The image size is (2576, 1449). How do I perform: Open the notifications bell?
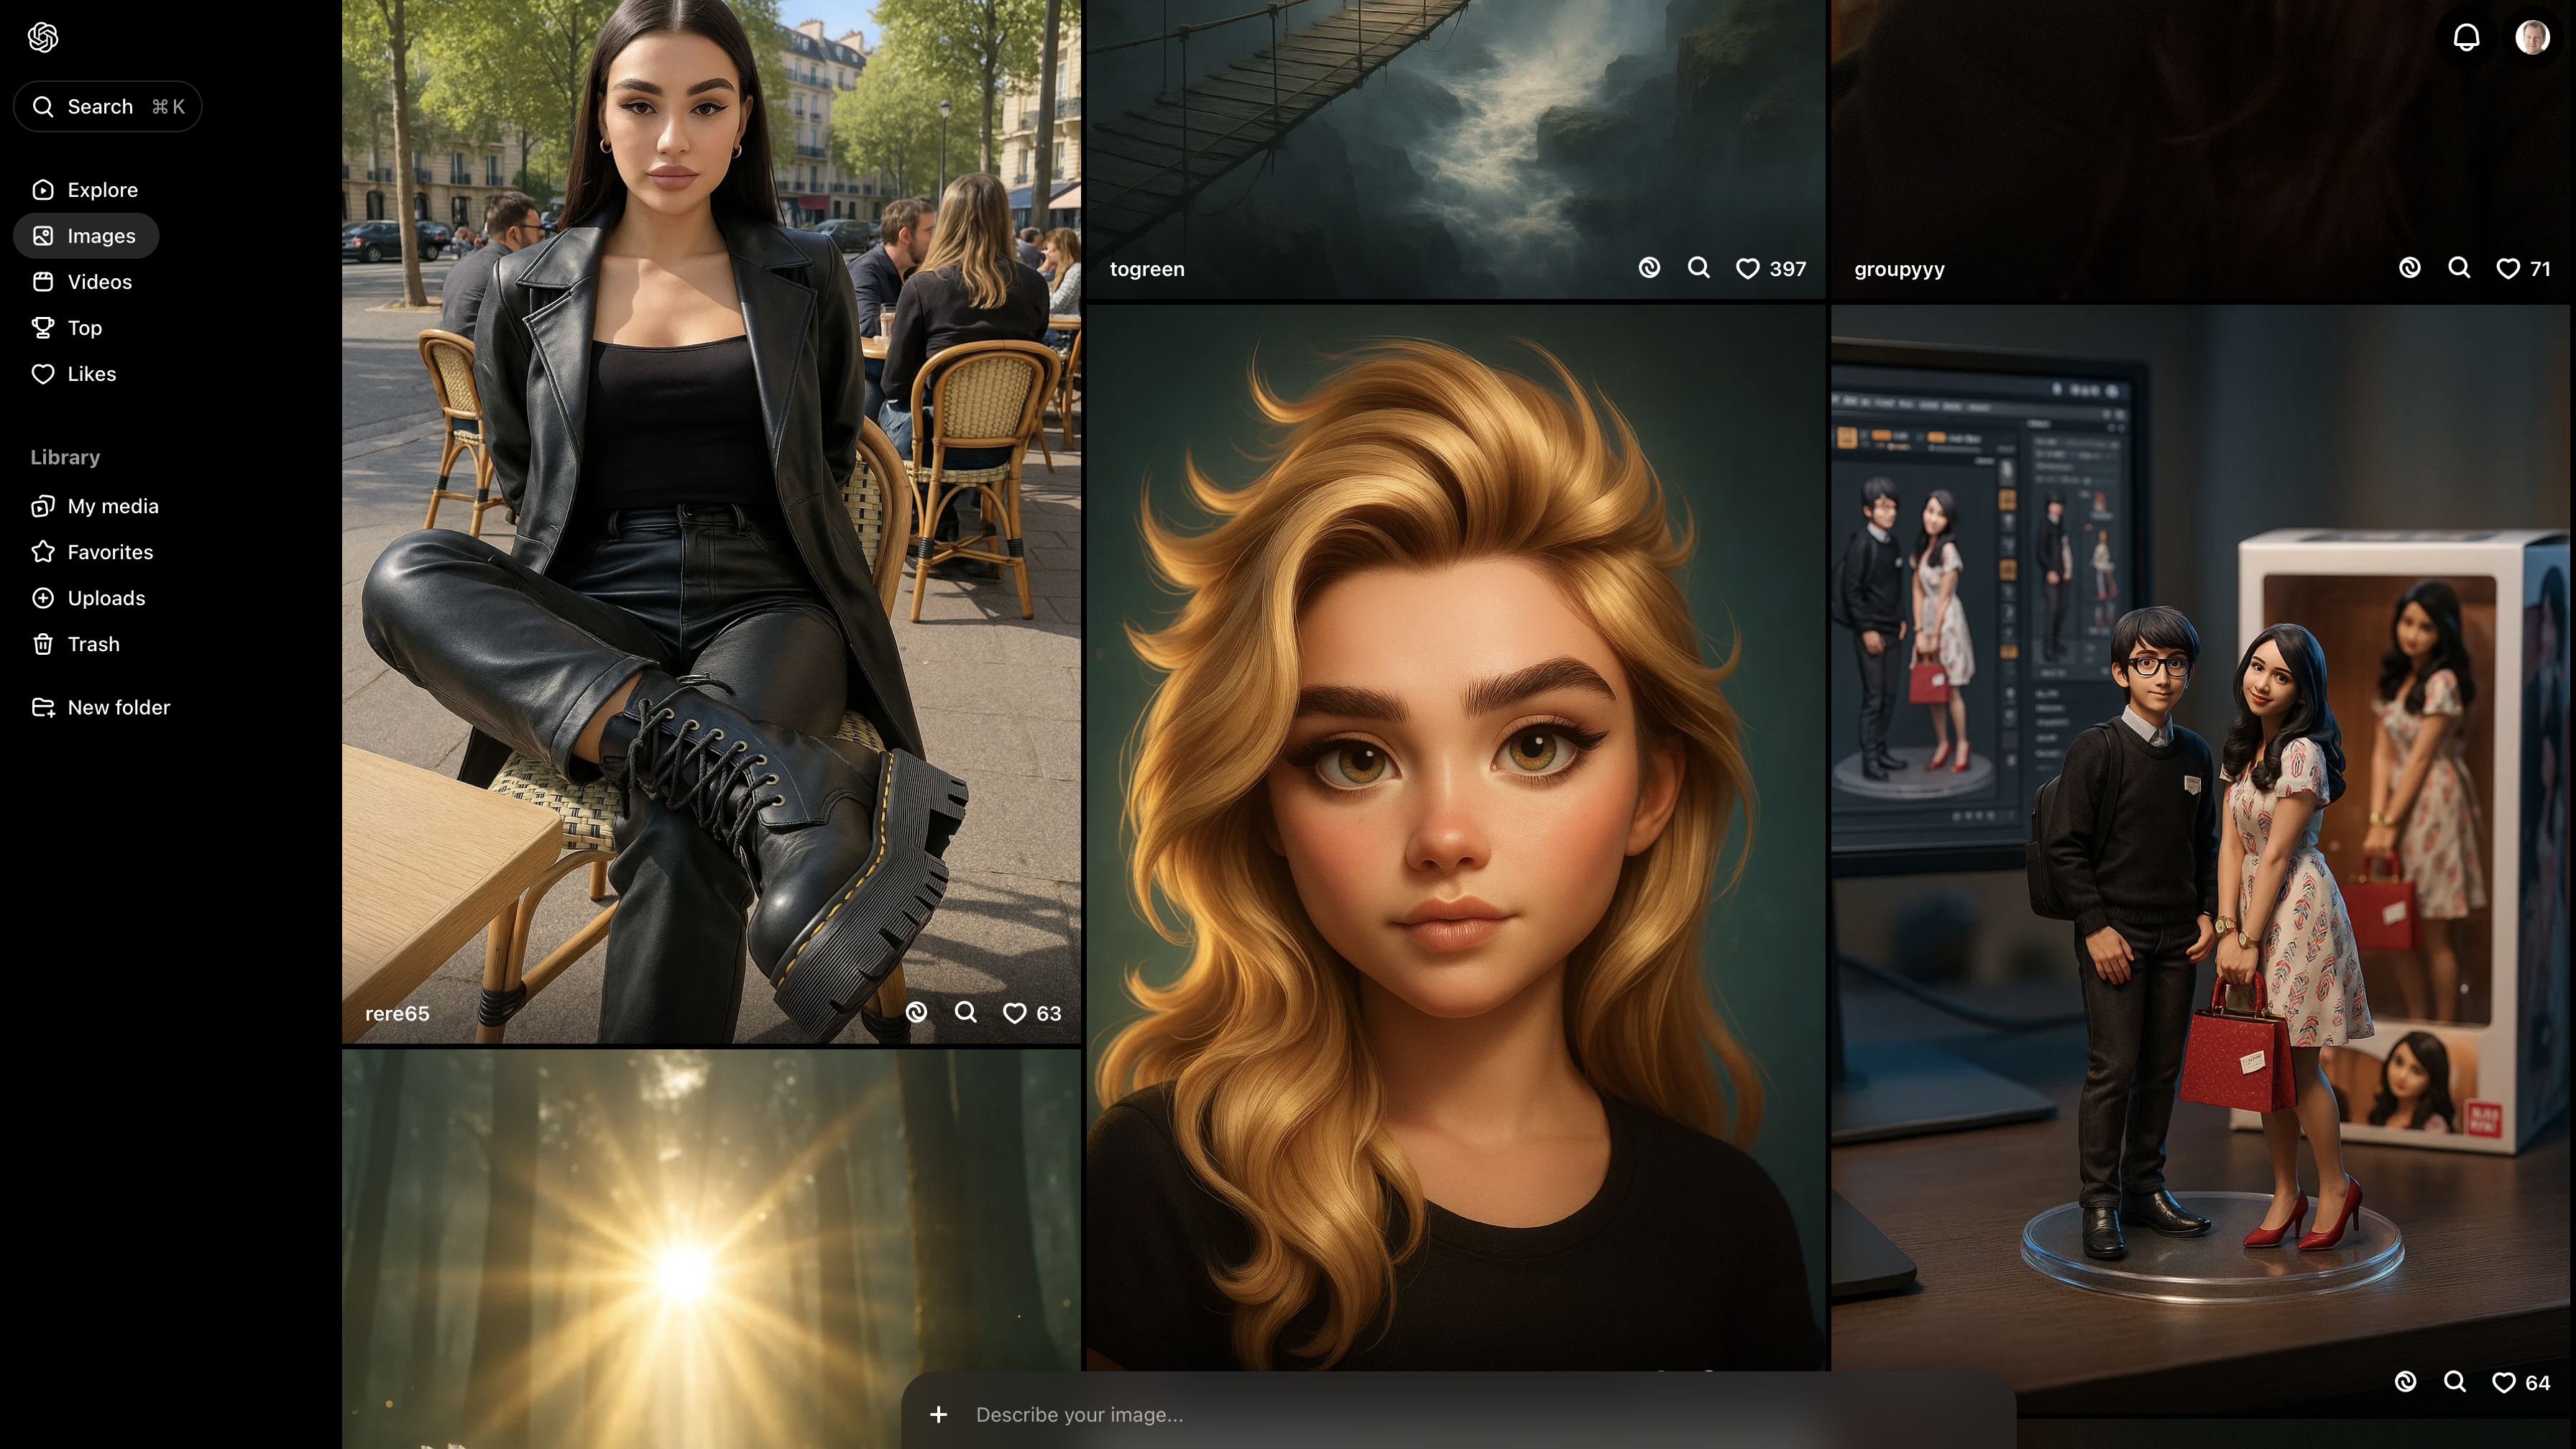coord(2466,37)
